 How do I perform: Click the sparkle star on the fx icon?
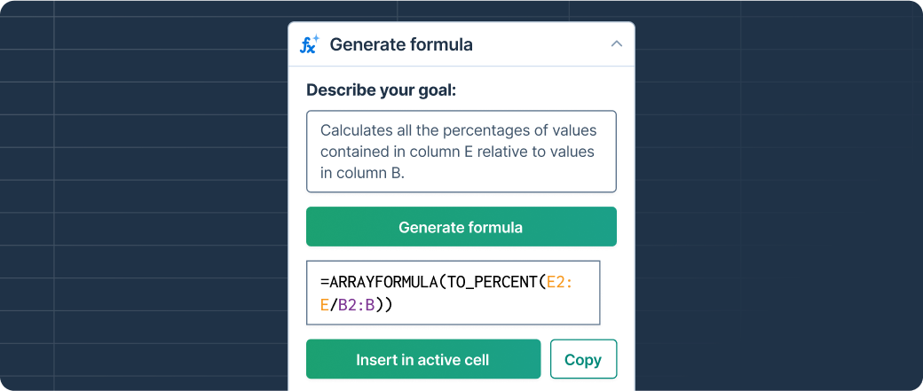coord(316,38)
